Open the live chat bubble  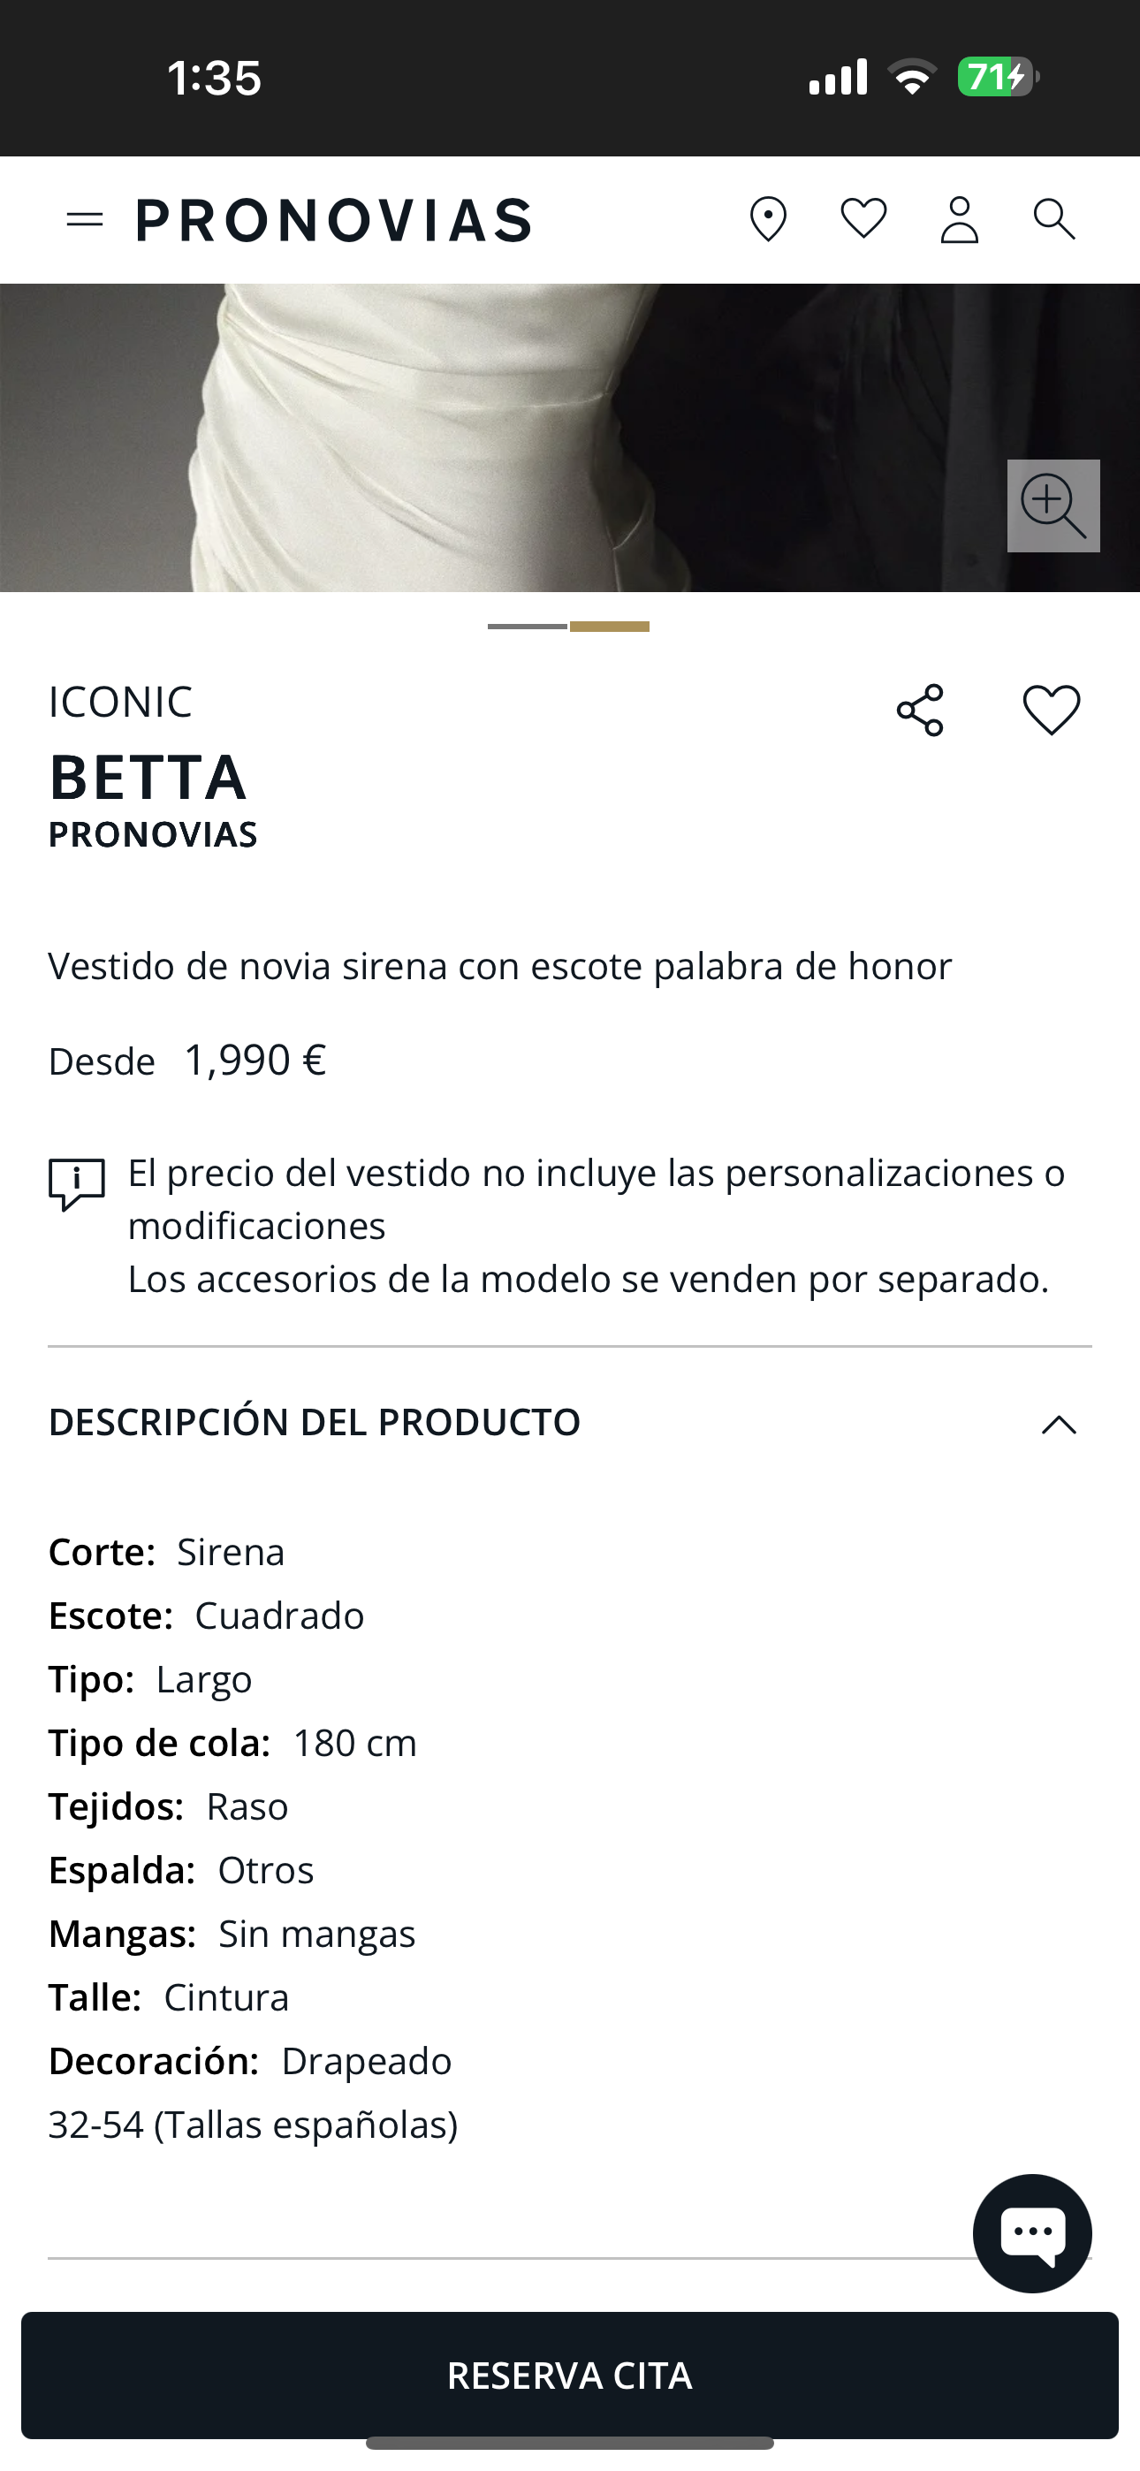coord(1031,2233)
